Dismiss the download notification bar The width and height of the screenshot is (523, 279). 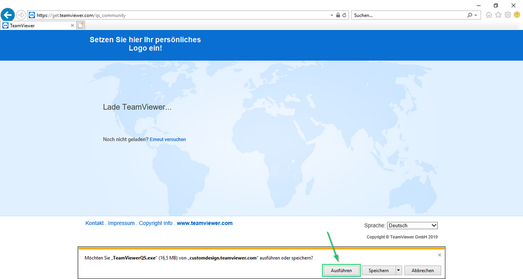(440, 255)
